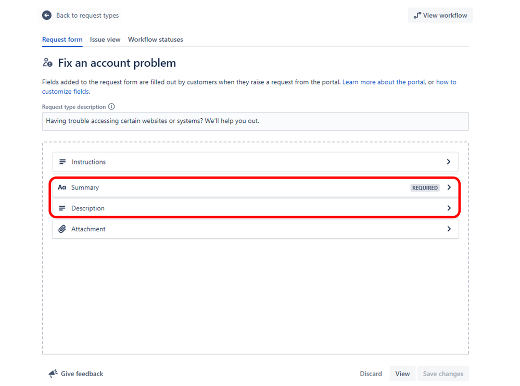
Task: Select the Summary field label
Action: pos(85,188)
